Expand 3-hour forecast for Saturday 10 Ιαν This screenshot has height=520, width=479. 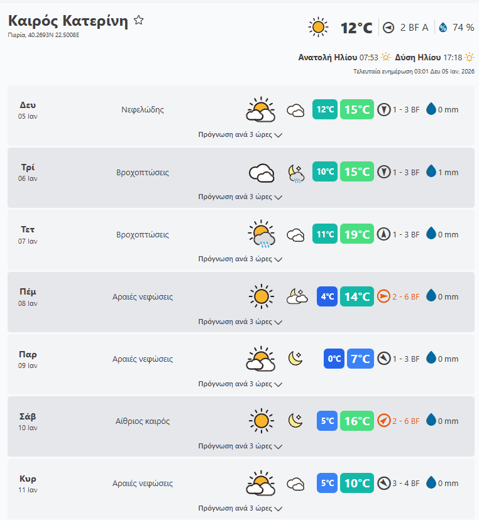[x=240, y=446]
